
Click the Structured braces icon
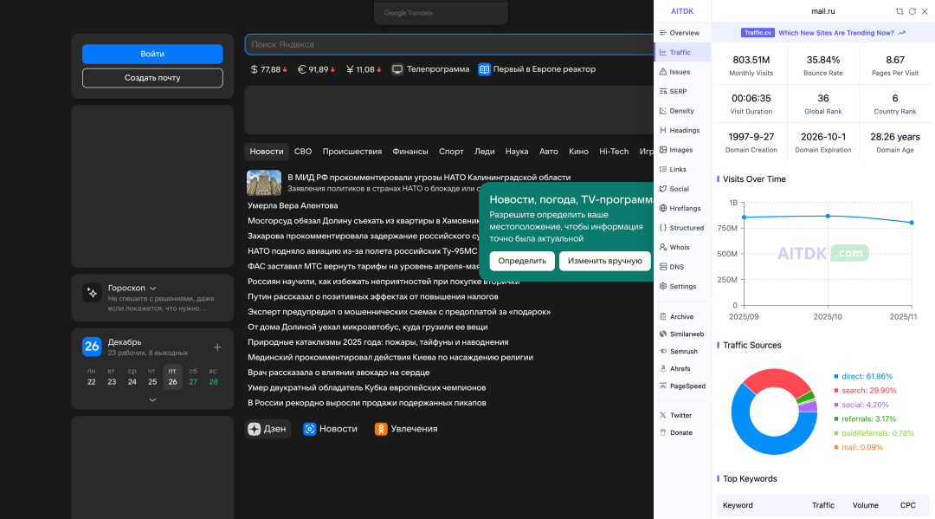pyautogui.click(x=663, y=228)
